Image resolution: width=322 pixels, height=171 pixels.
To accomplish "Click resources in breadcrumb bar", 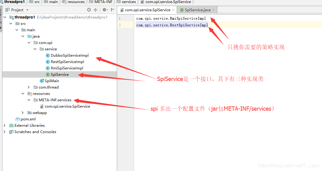I will tap(76, 2).
